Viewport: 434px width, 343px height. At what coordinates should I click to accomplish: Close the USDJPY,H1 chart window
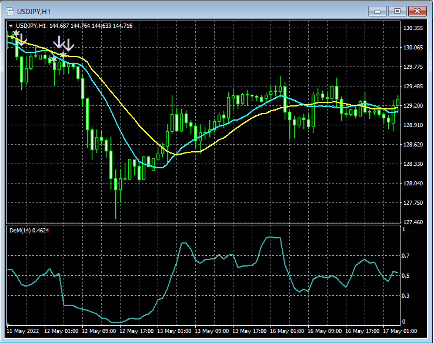(417, 11)
